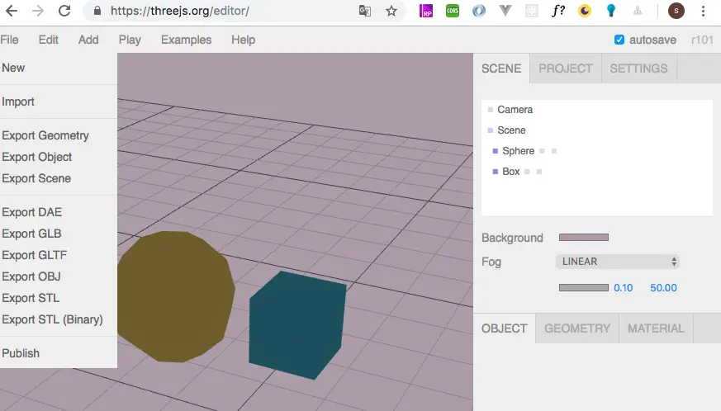Open the Background color swatch

coord(584,237)
